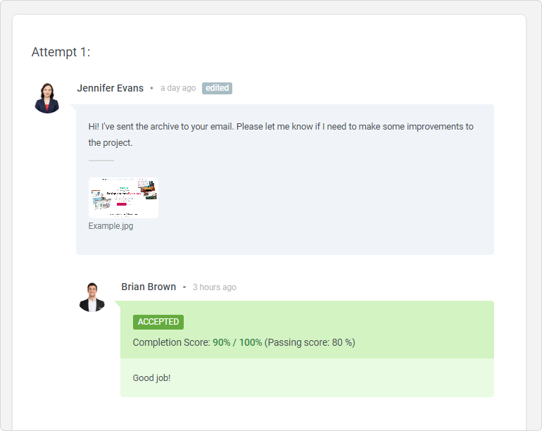The height and width of the screenshot is (431, 542).
Task: Click the 90% completion score value
Action: [x=222, y=342]
